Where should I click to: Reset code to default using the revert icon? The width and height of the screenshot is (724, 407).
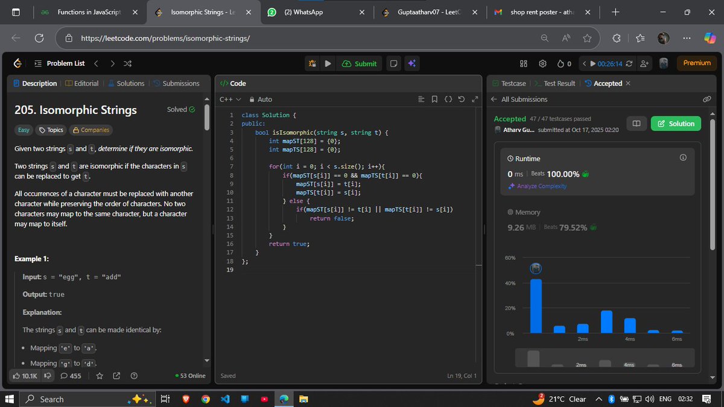(461, 99)
